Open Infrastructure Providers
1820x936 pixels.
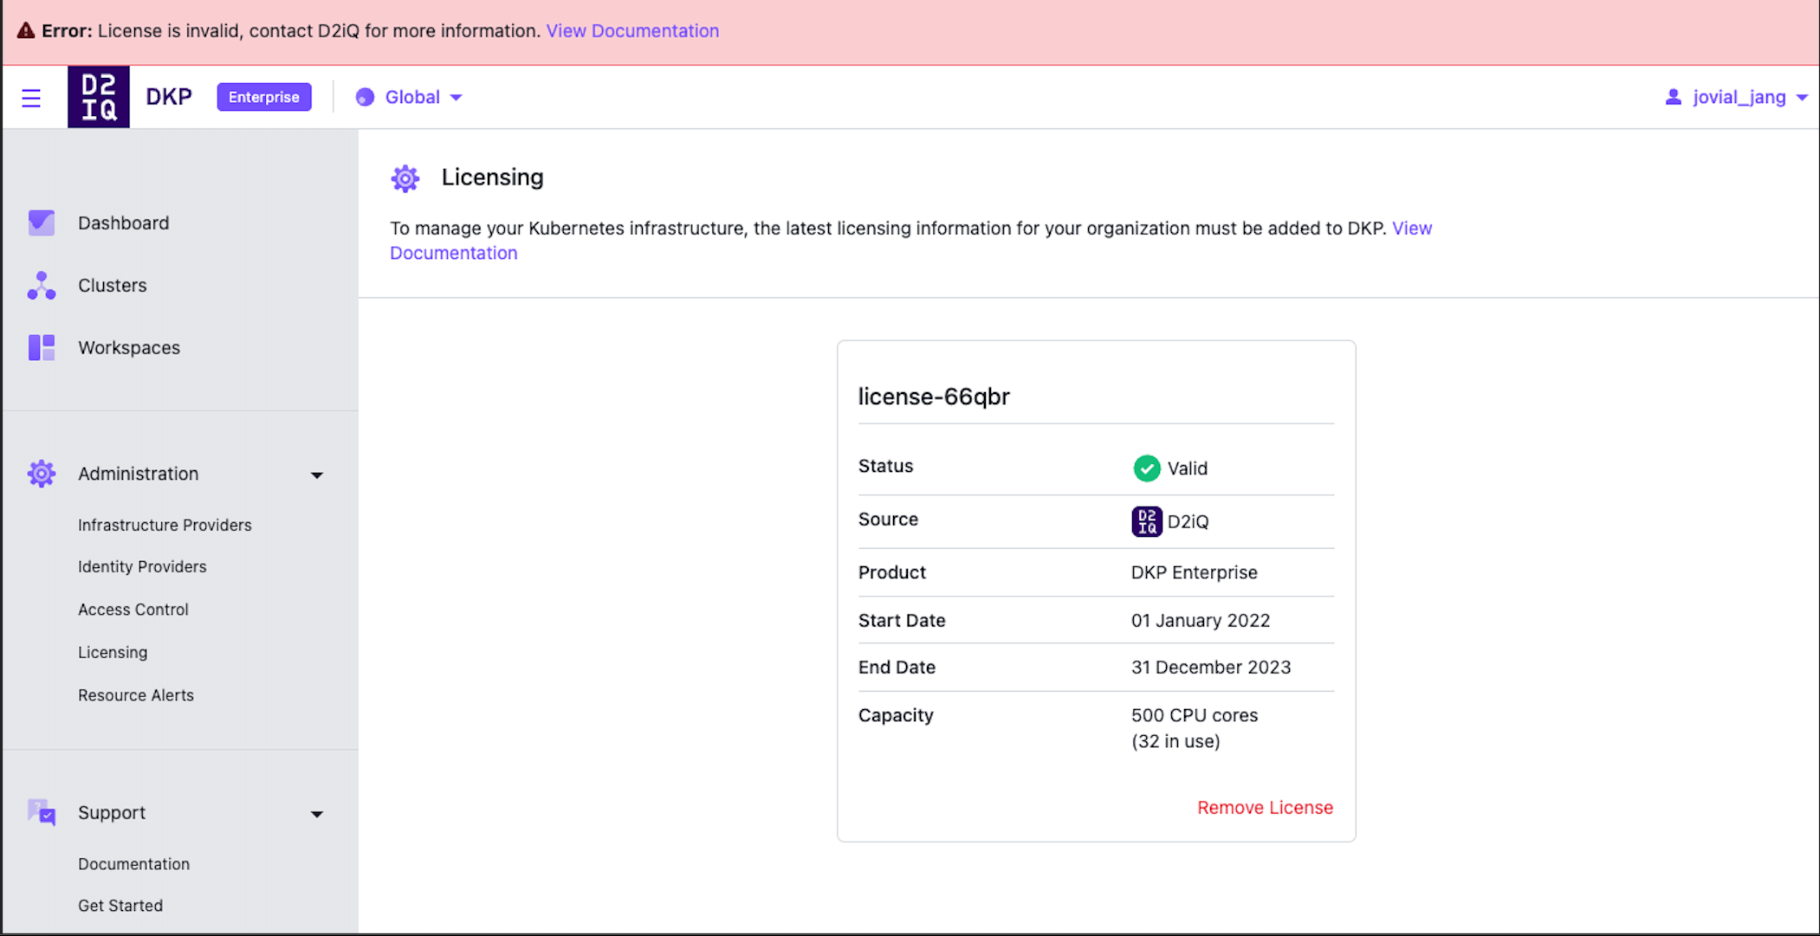(x=165, y=525)
